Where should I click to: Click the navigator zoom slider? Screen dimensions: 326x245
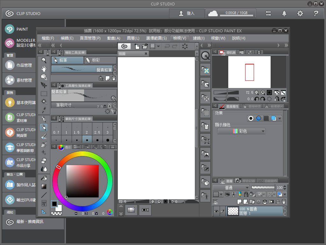point(226,93)
